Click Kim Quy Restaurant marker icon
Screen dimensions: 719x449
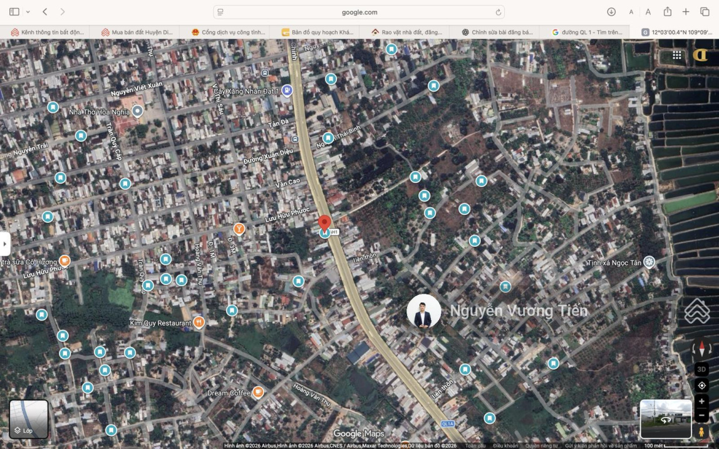tap(199, 323)
